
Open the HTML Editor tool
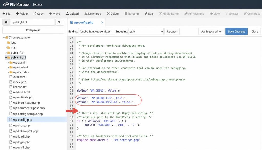click(x=169, y=14)
